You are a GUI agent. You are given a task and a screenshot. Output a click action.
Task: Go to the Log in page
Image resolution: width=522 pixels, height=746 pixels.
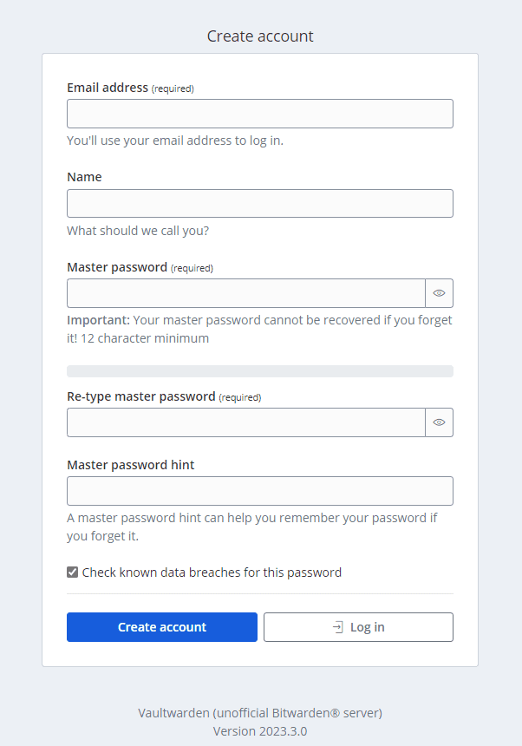pos(367,627)
